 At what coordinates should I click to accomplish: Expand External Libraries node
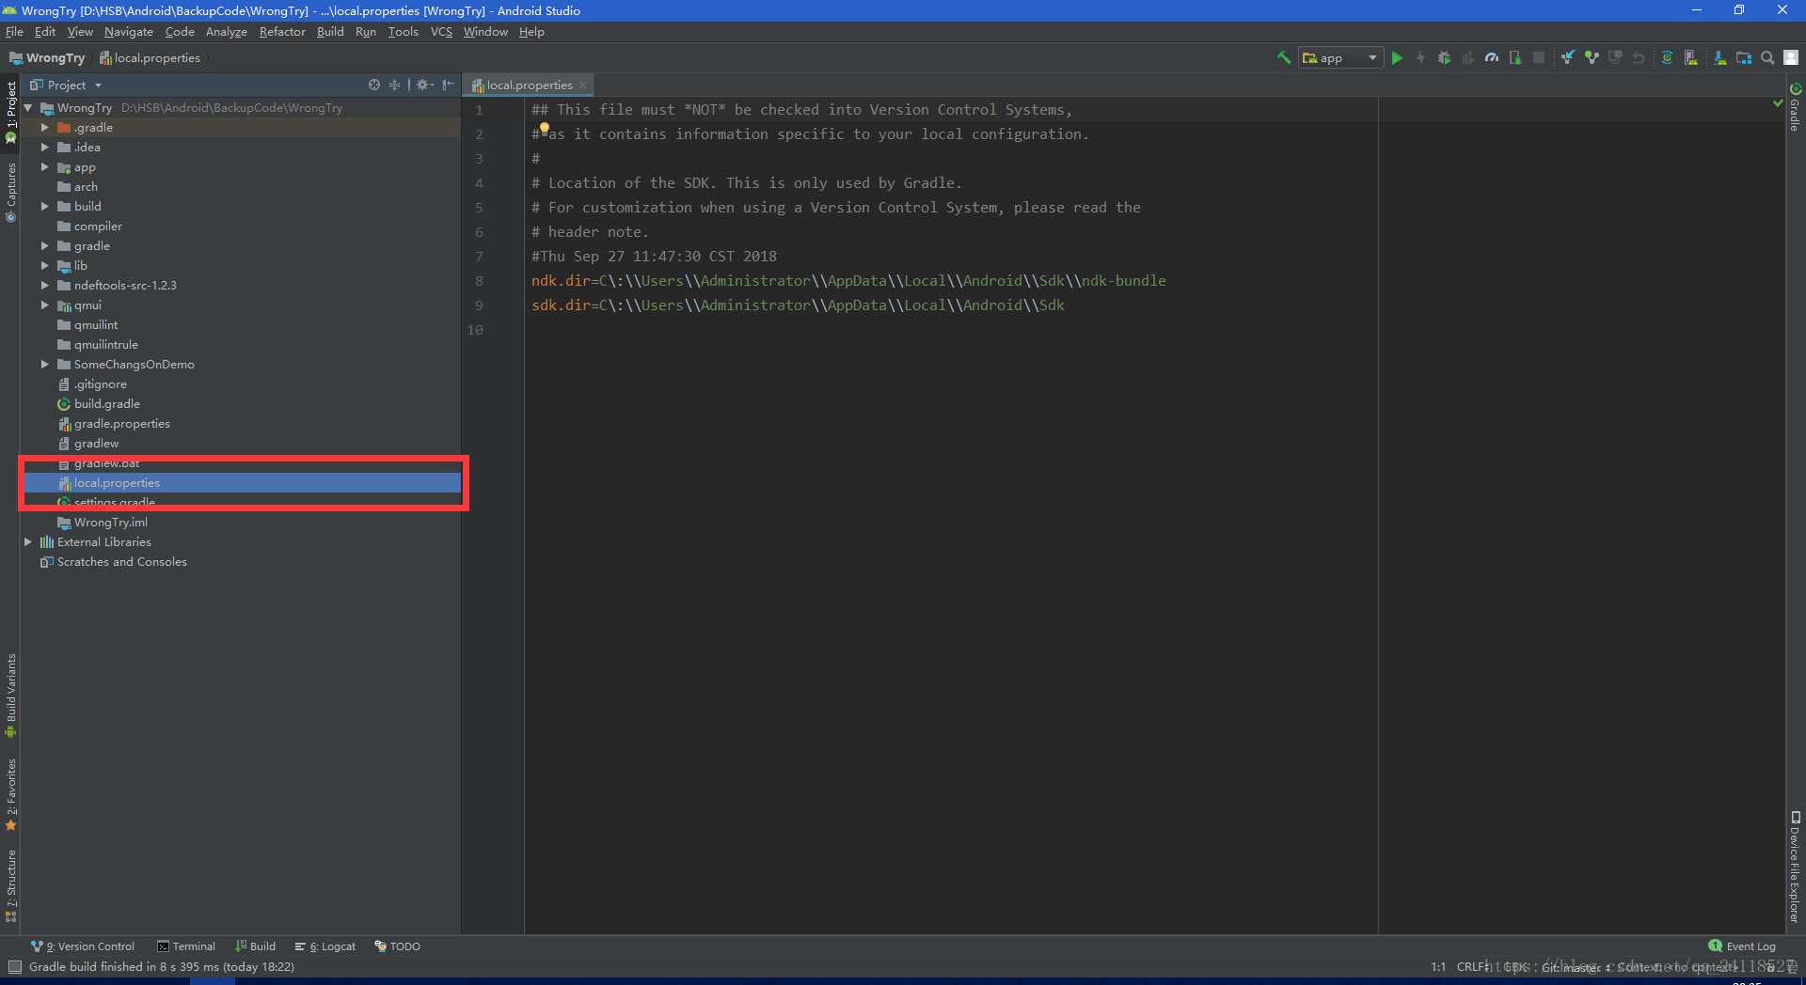coord(28,541)
